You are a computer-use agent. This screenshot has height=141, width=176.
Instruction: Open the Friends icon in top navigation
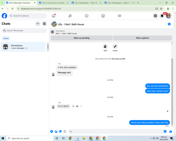70,16
